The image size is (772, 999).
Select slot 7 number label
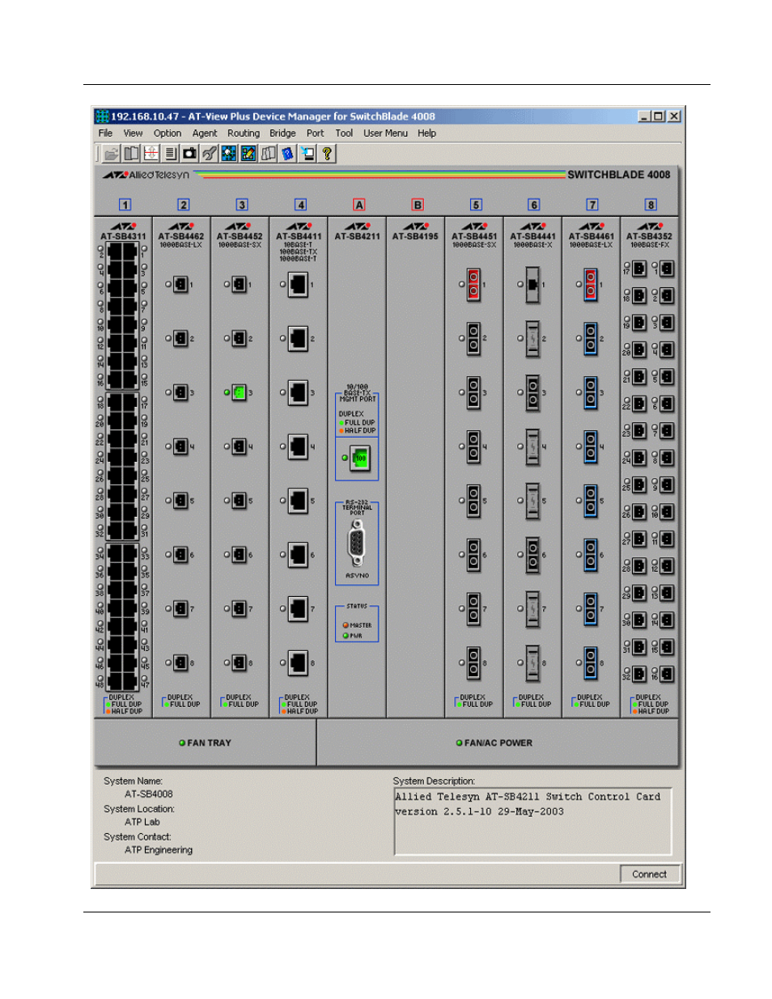592,205
